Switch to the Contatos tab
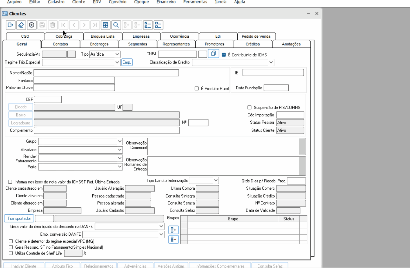This screenshot has width=410, height=268. [61, 44]
